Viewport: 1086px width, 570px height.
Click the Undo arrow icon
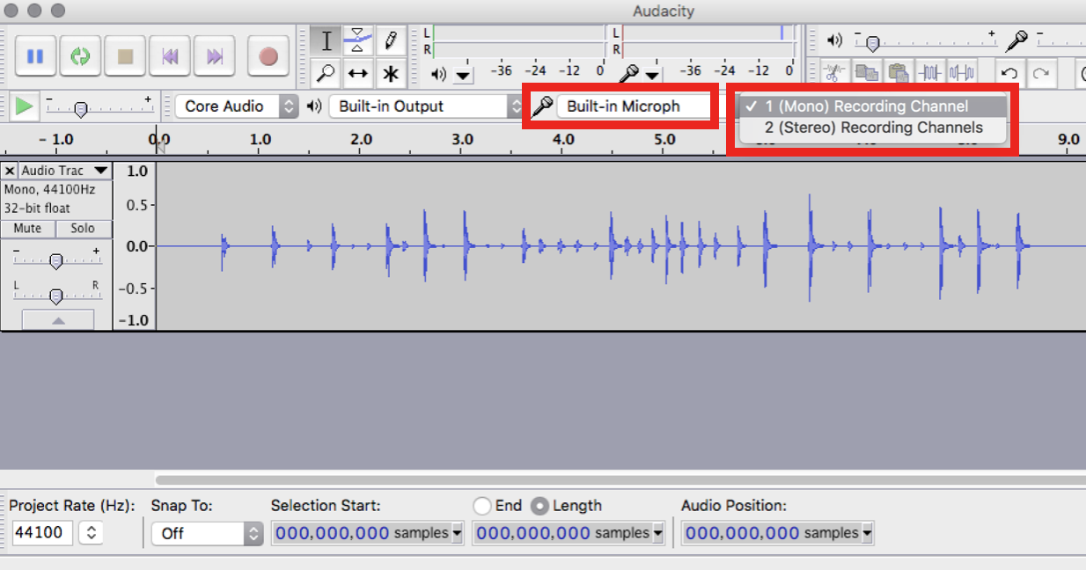[x=1010, y=73]
